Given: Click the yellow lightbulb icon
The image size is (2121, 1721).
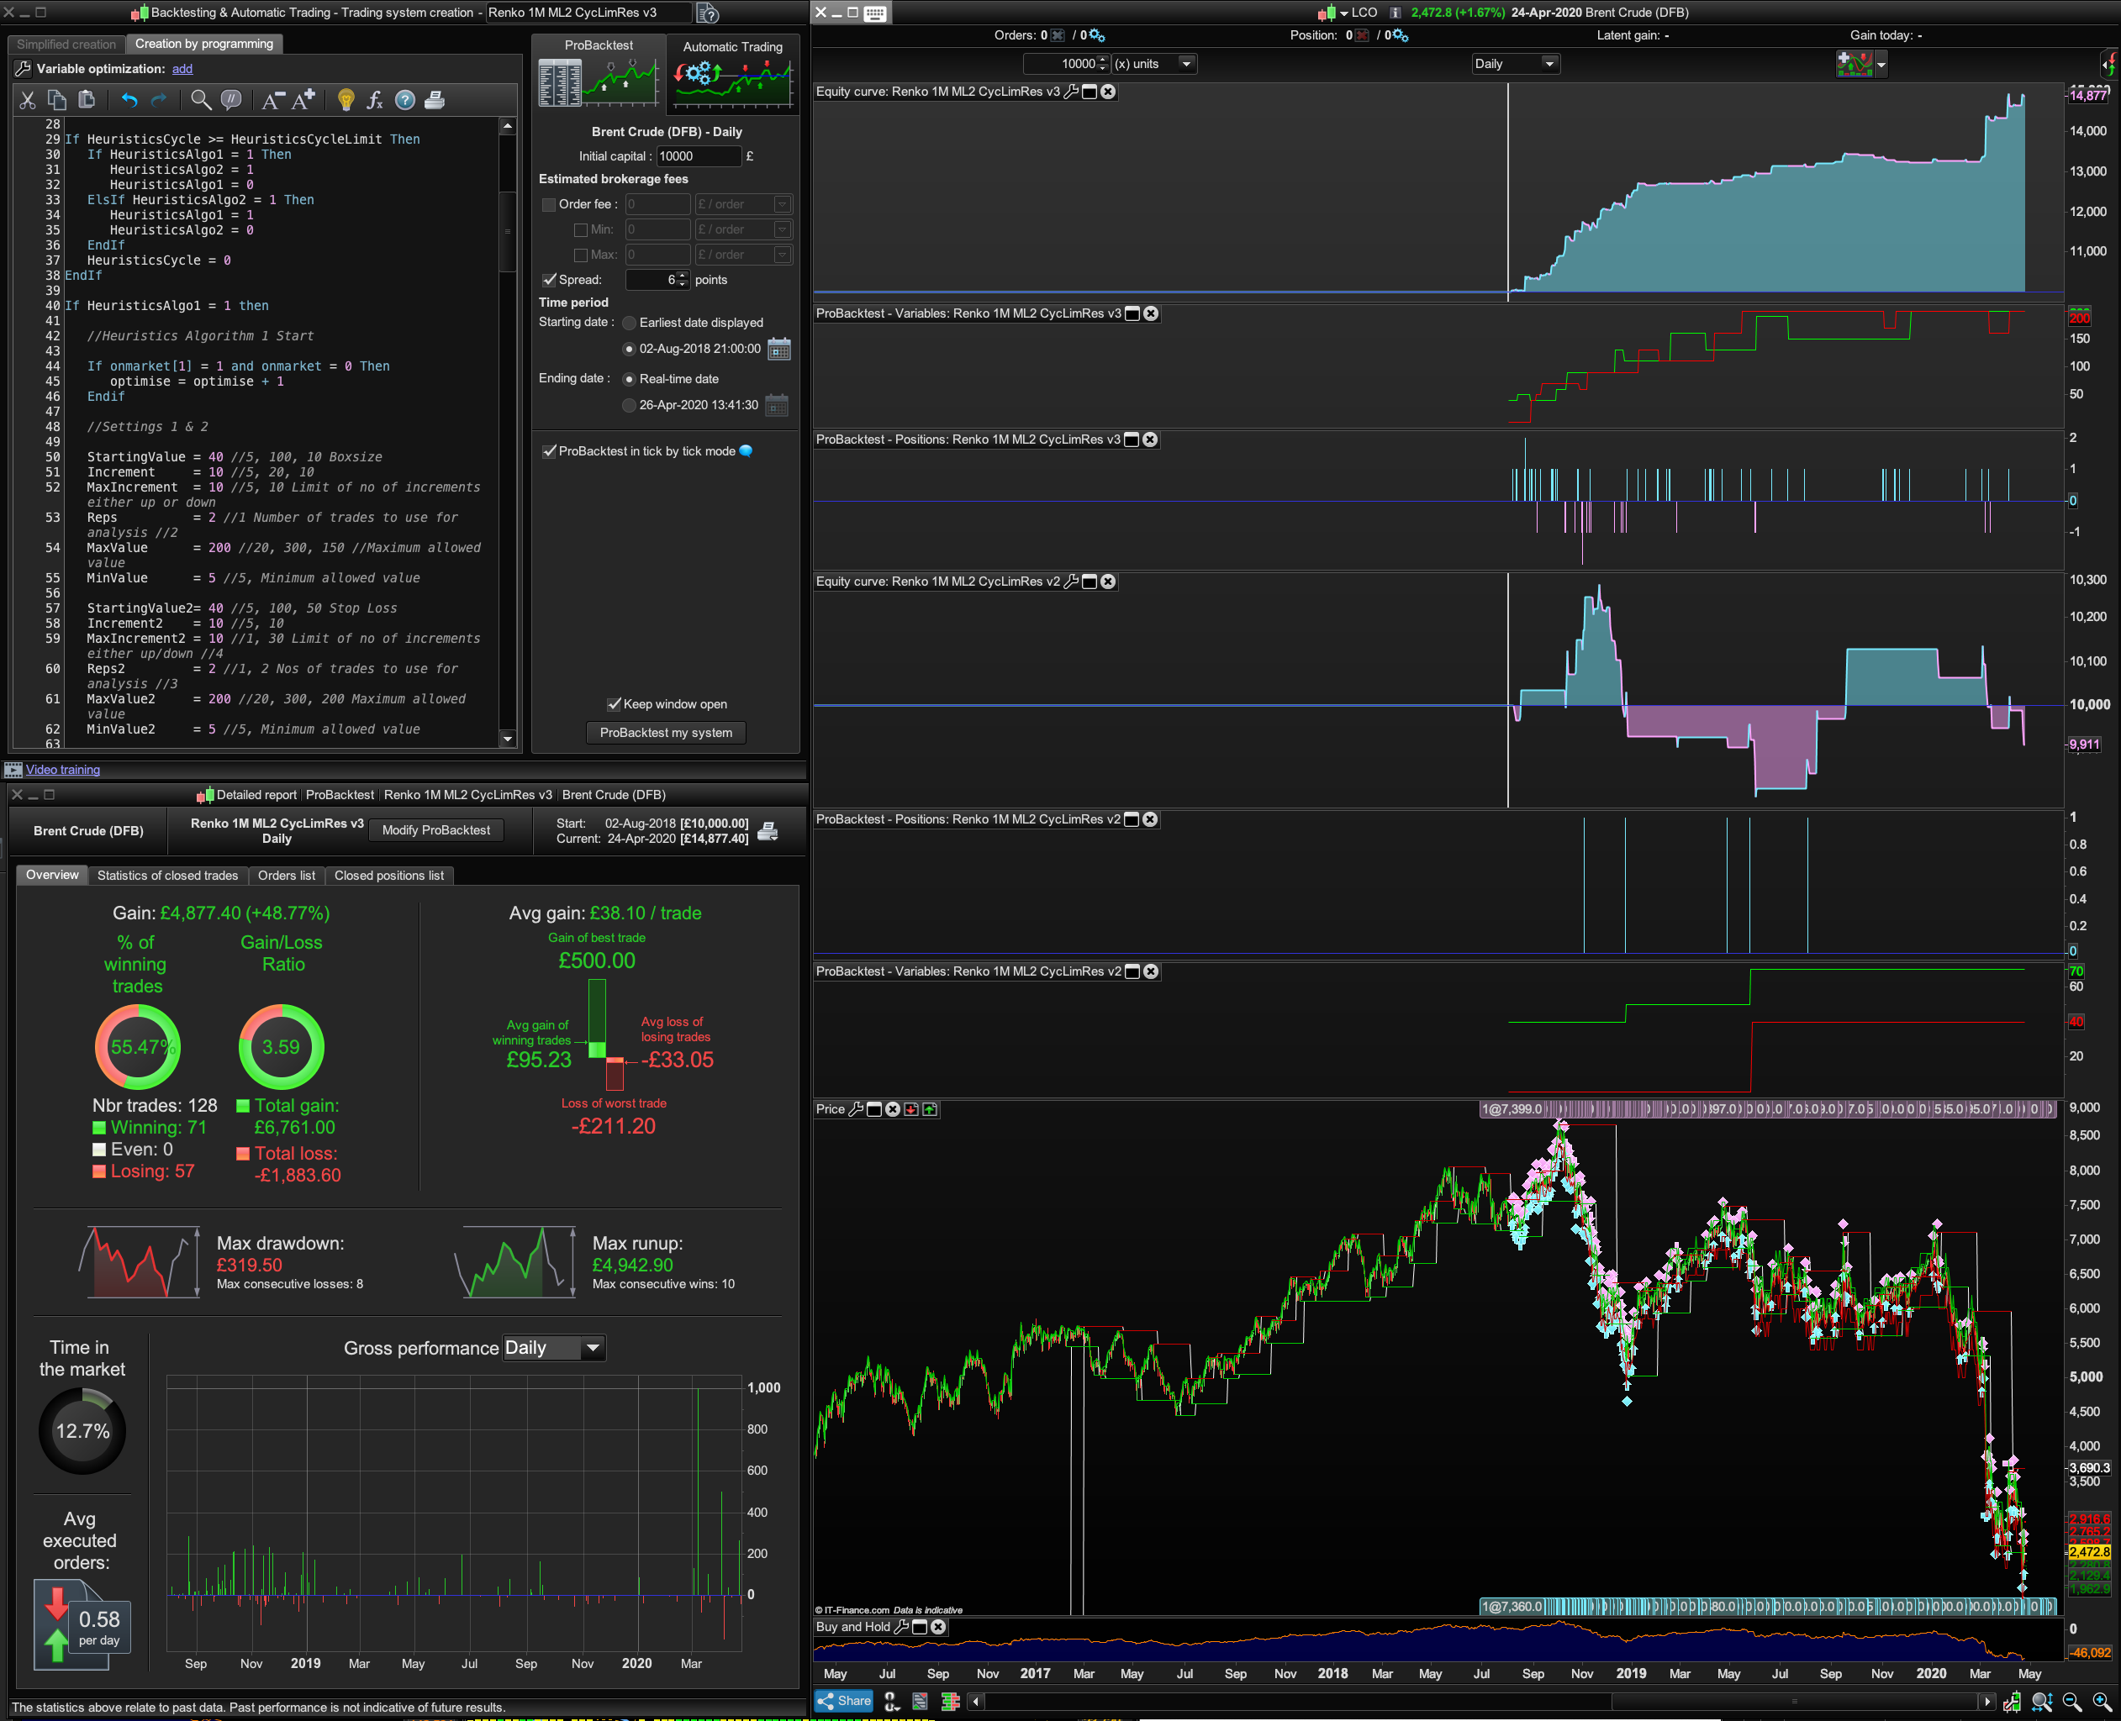Looking at the screenshot, I should 346,100.
